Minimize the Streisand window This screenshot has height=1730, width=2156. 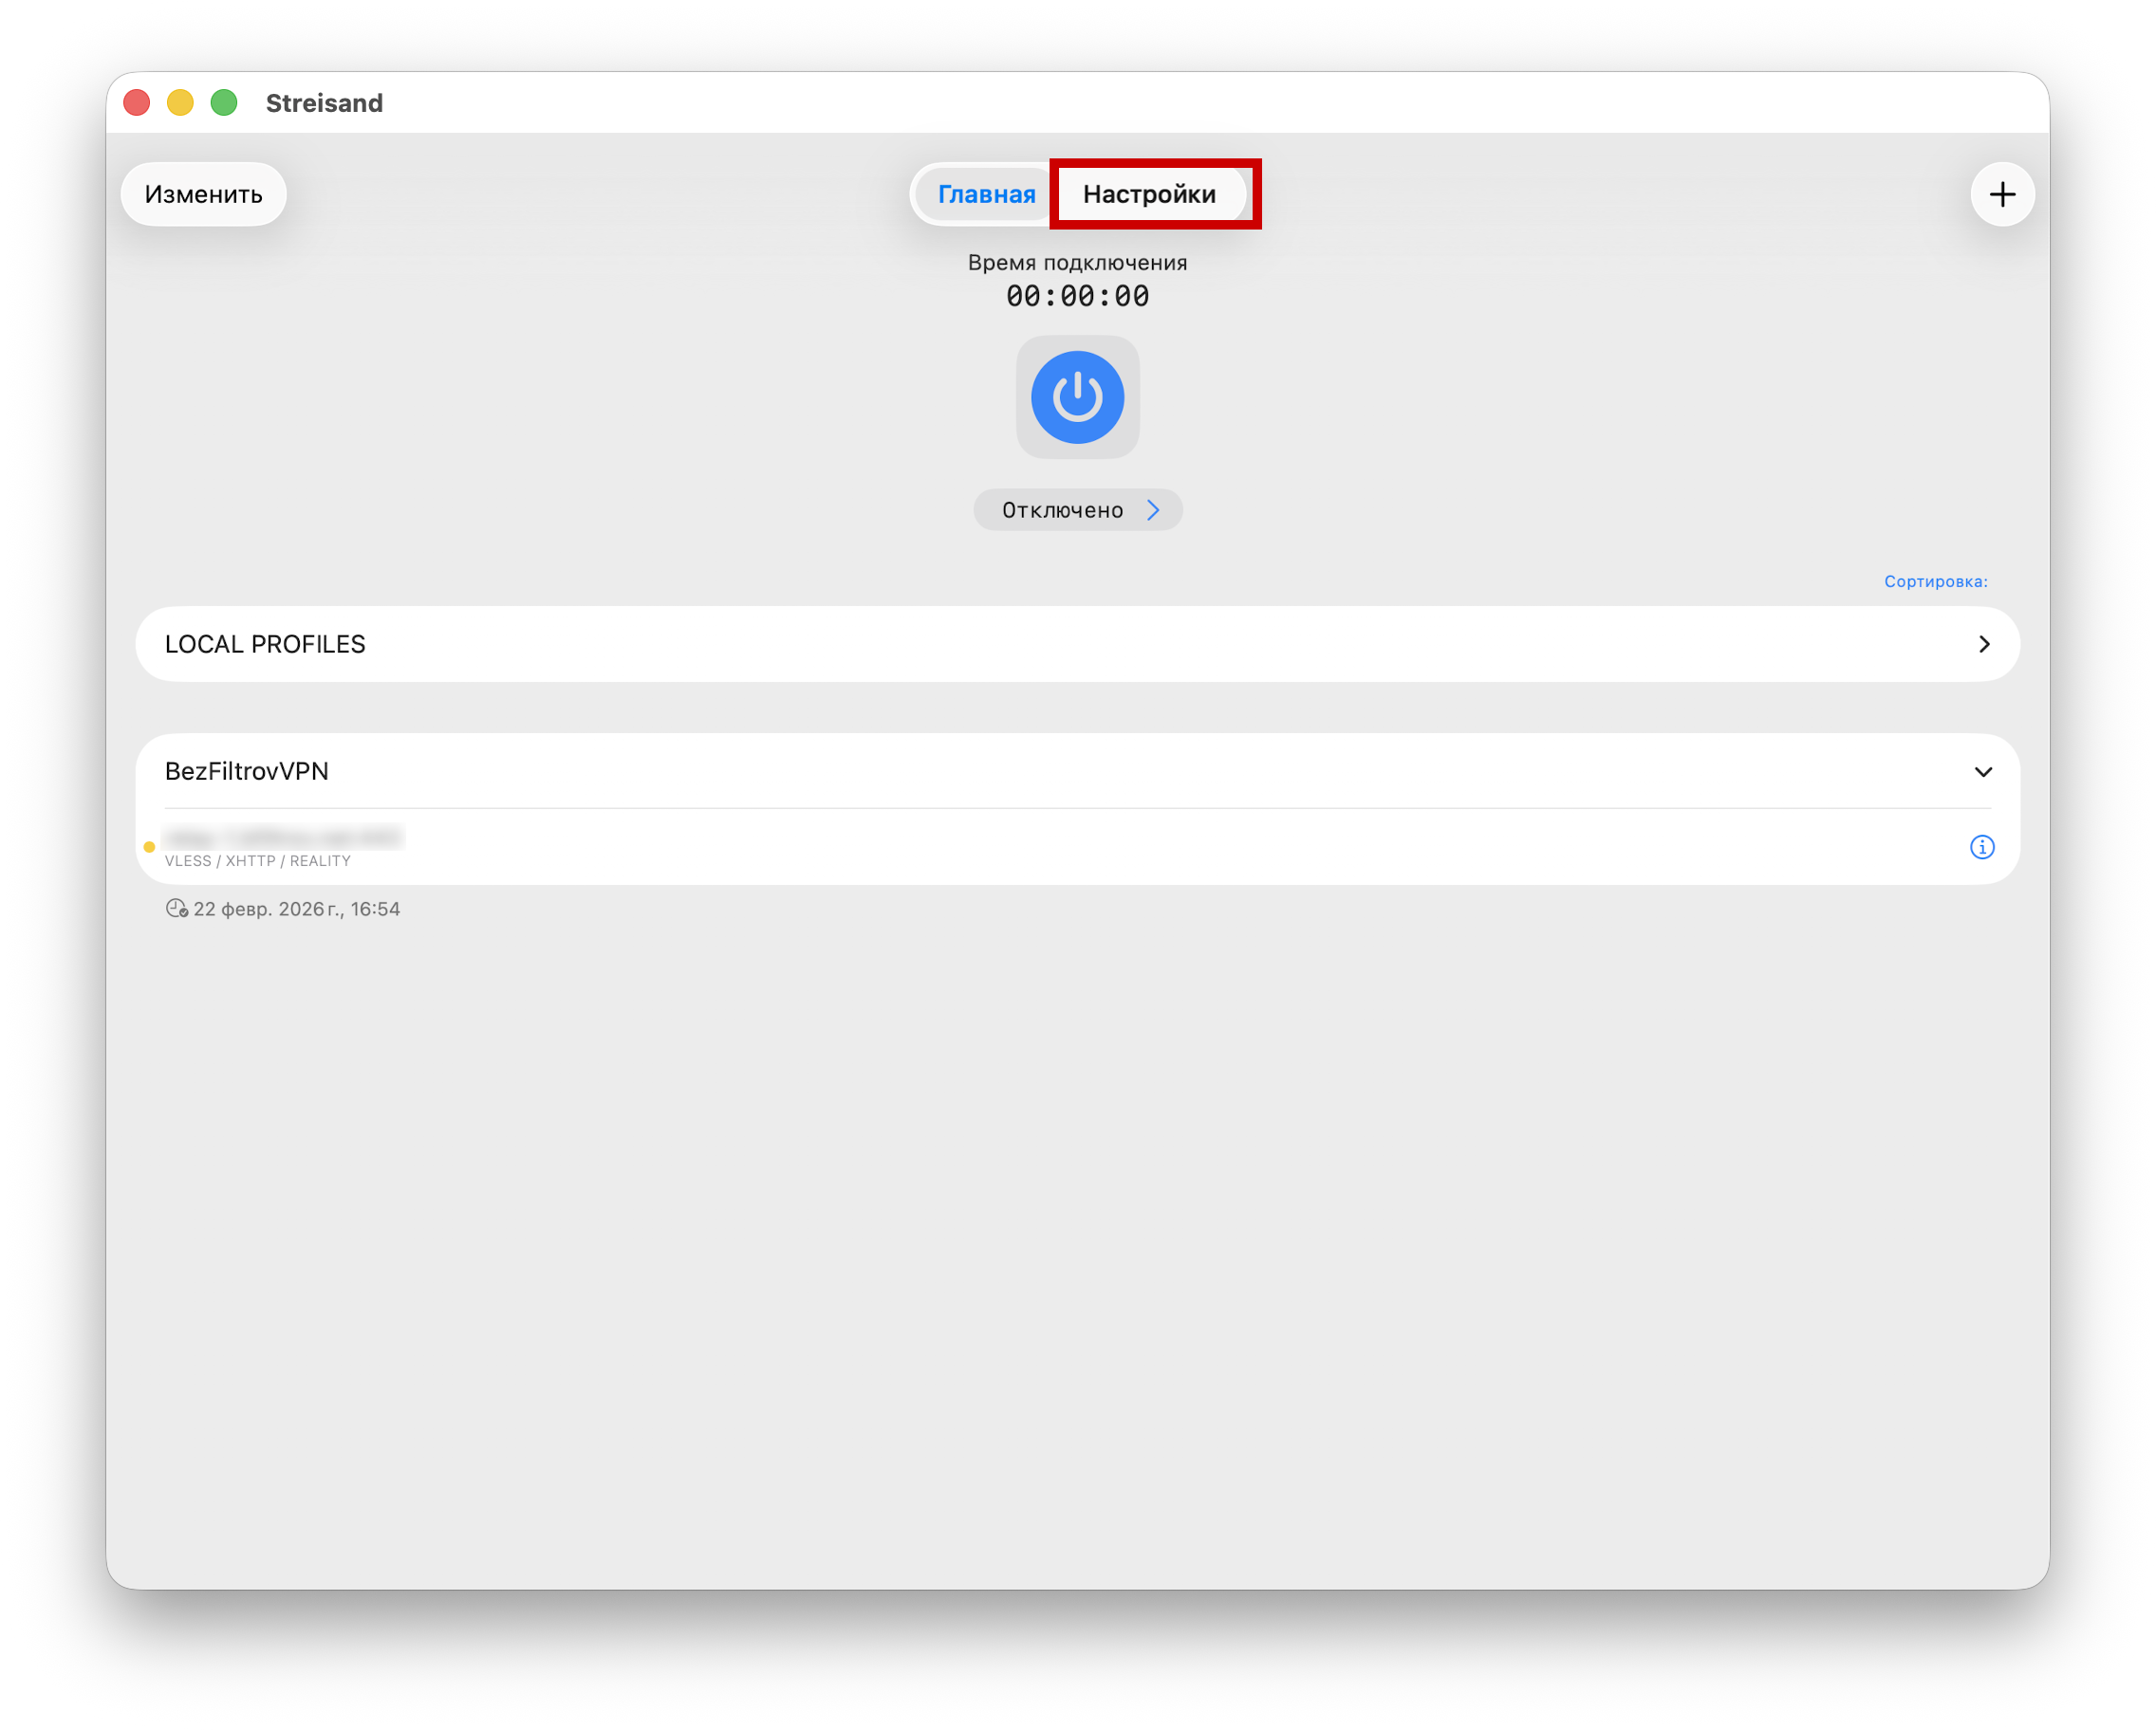(x=180, y=101)
